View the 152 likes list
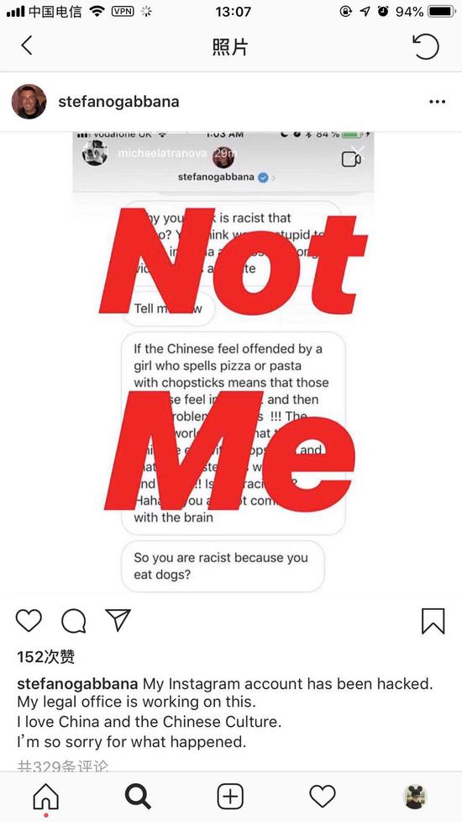Screen dimensions: 462x822 [46, 656]
